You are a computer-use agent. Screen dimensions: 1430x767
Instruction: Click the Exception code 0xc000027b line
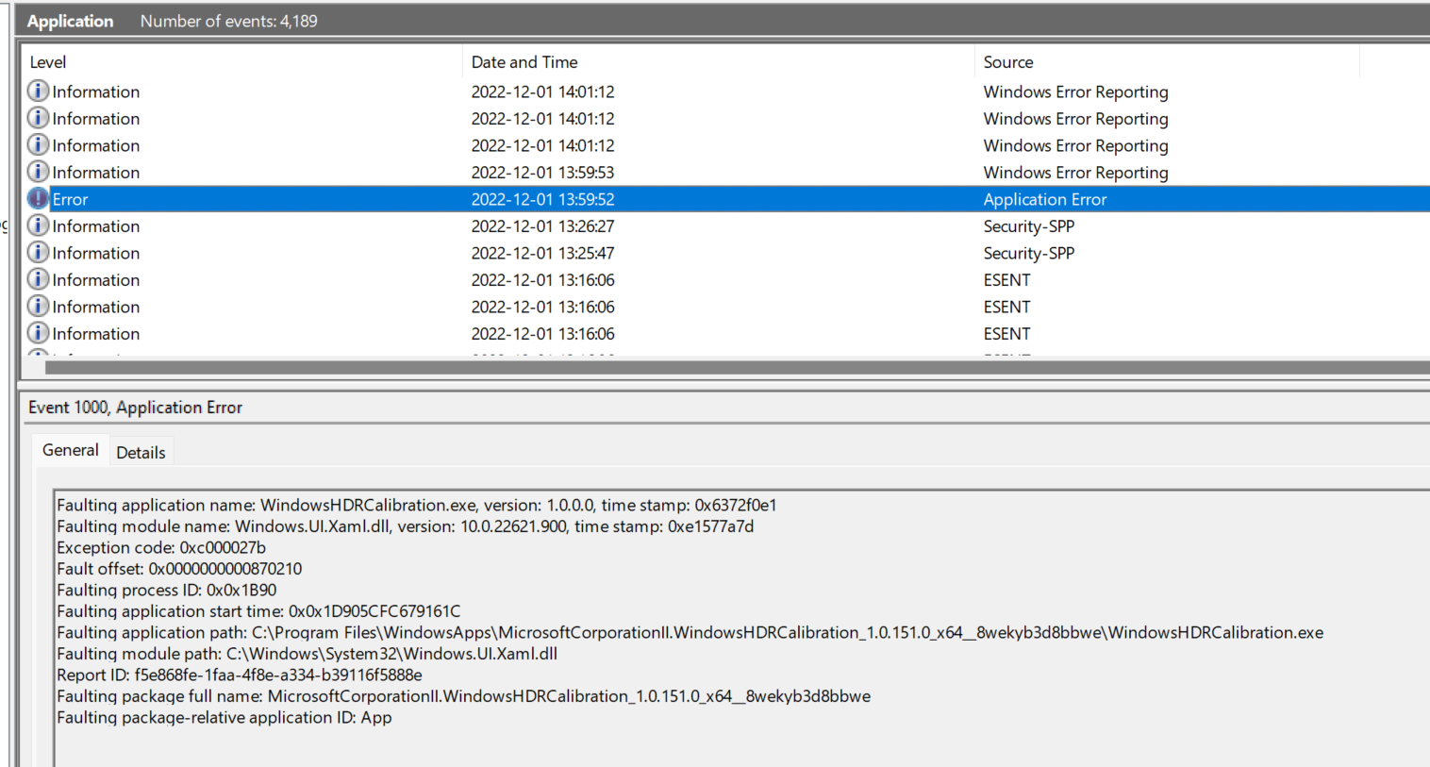point(161,547)
